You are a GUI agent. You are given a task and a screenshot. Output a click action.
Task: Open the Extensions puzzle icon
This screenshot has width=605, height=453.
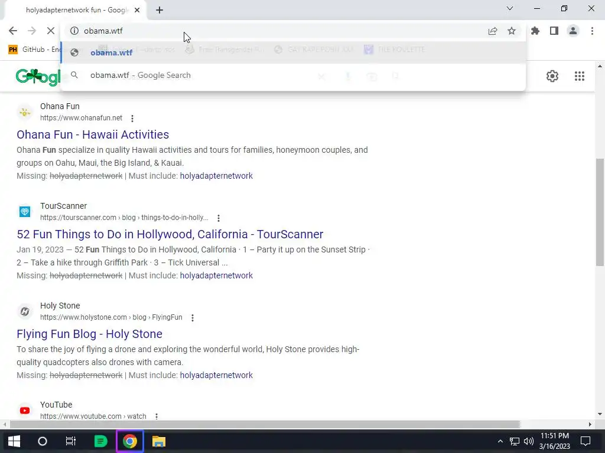coord(535,31)
